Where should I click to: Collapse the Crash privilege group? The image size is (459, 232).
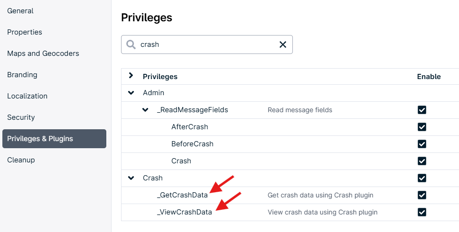point(131,178)
